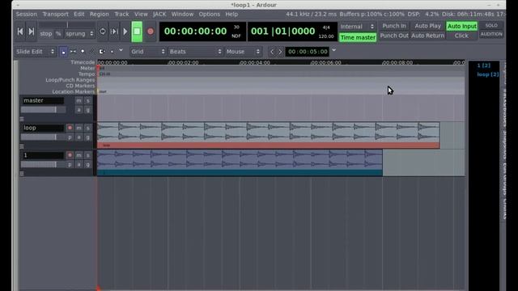Solo the loop track

pos(88,128)
